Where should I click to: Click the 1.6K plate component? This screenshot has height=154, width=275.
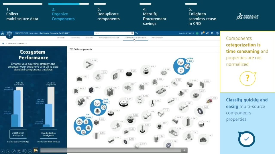click(161, 91)
